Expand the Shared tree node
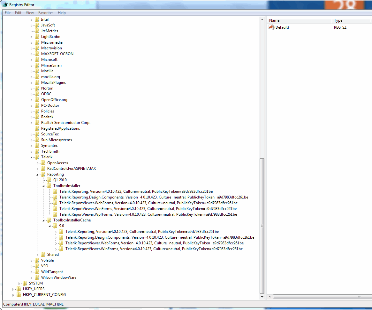This screenshot has height=310, width=372. [x=37, y=255]
